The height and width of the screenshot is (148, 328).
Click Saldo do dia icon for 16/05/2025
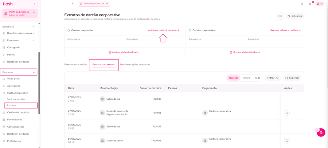click(102, 127)
